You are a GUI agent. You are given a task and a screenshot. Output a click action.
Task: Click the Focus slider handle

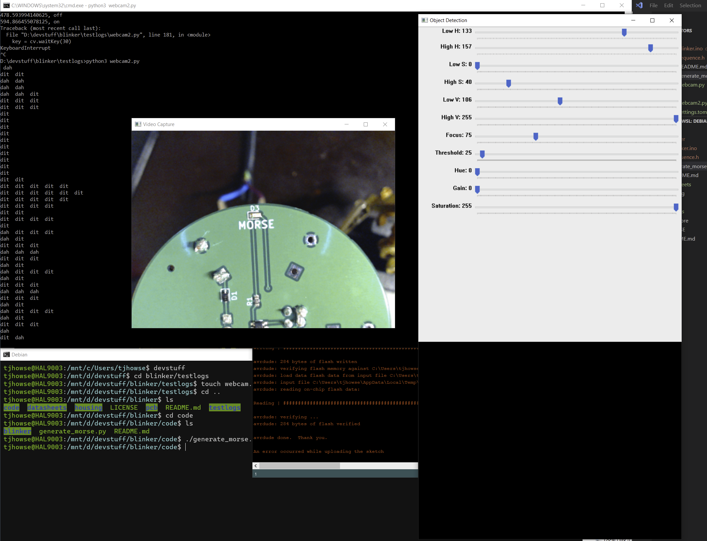pos(536,136)
